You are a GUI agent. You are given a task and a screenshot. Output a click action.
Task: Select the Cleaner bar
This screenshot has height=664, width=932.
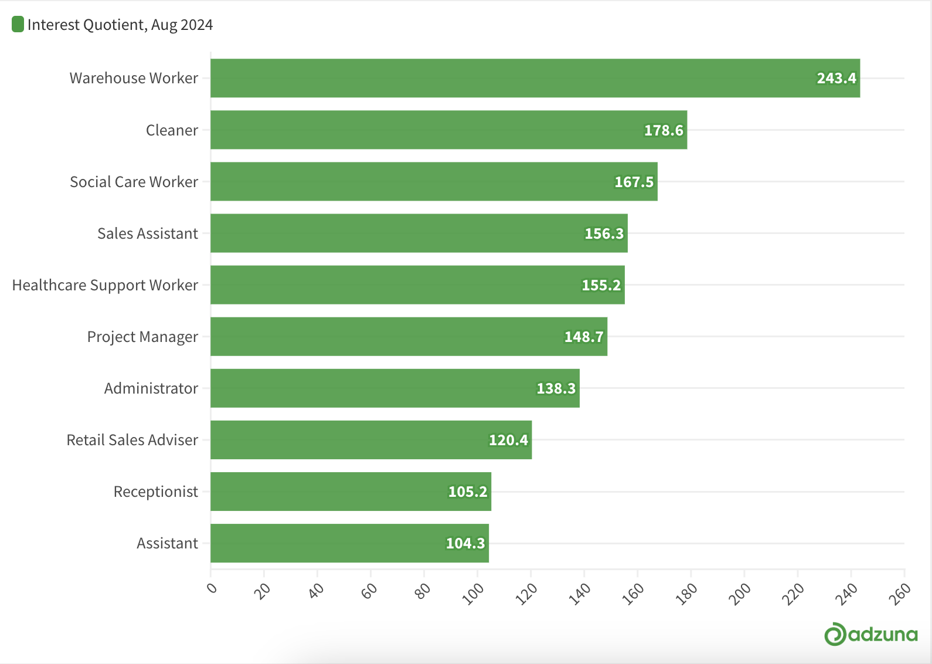click(x=449, y=130)
